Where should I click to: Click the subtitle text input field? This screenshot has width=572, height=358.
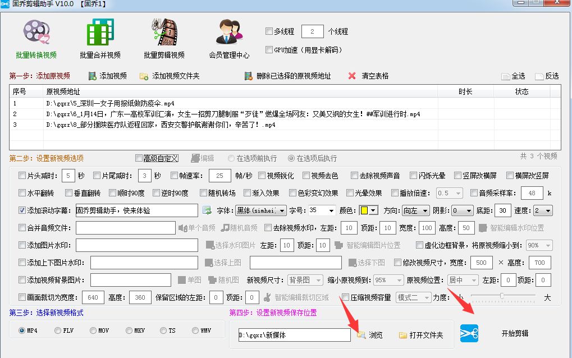coord(137,210)
